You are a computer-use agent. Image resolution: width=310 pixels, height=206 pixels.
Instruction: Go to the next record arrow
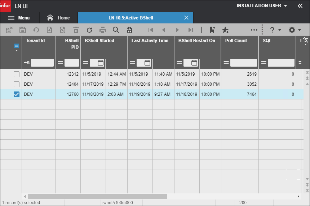[x=177, y=30]
